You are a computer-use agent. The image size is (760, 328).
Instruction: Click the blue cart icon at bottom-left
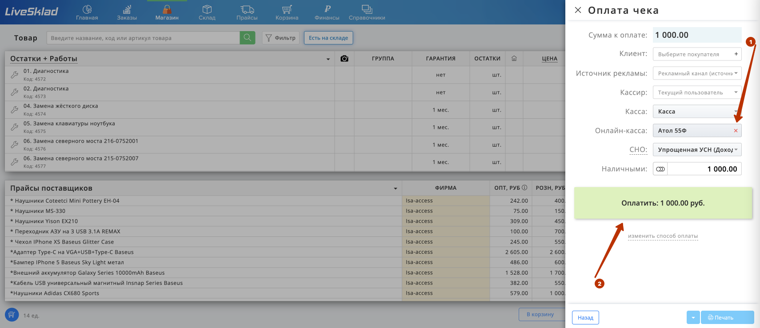pos(12,315)
